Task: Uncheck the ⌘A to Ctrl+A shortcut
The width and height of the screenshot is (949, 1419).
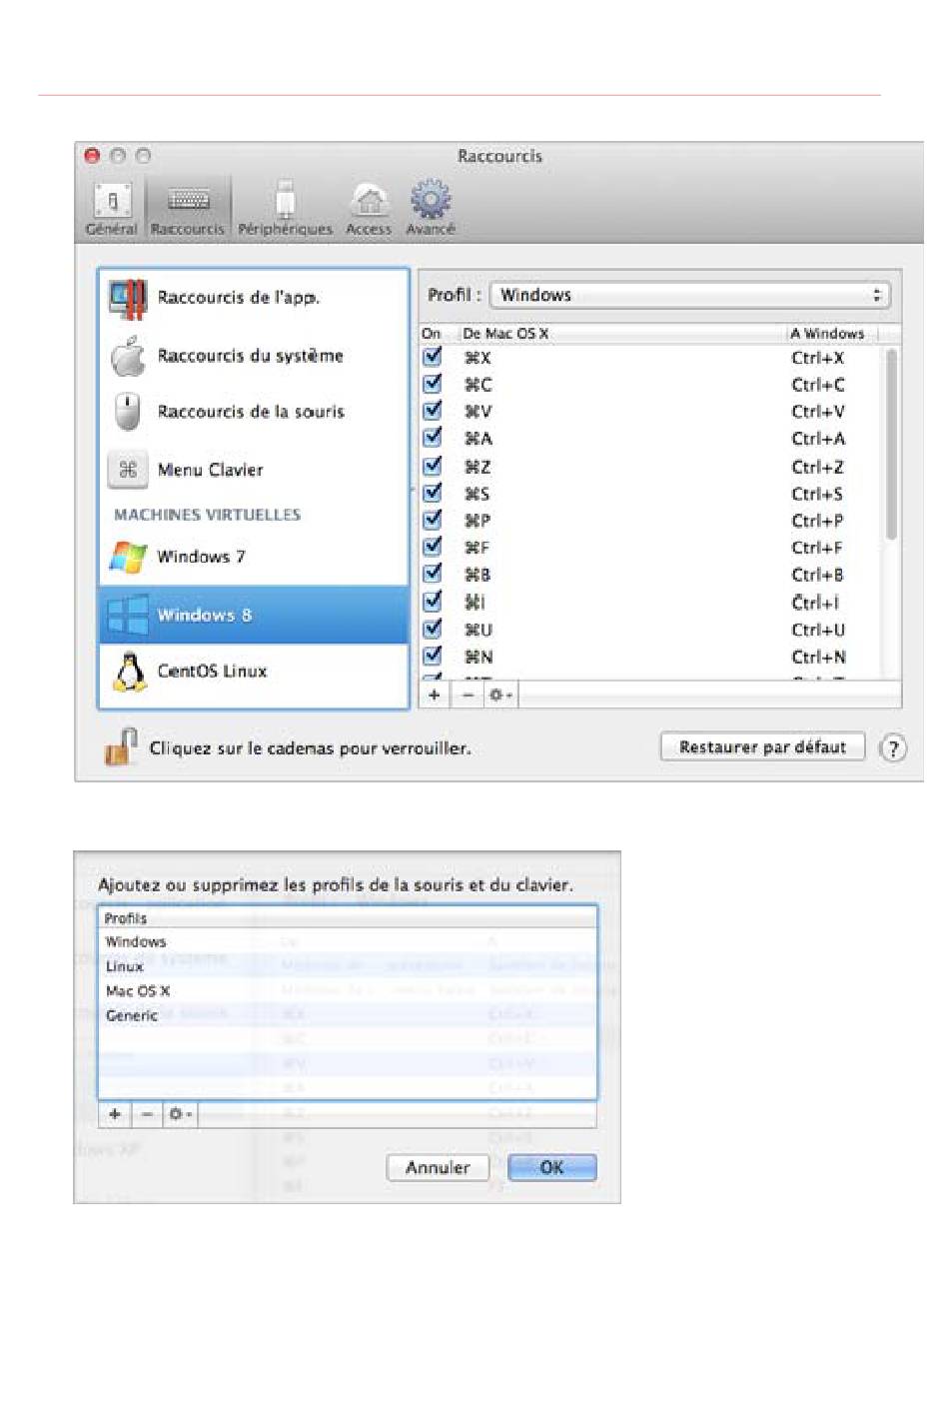Action: tap(433, 437)
